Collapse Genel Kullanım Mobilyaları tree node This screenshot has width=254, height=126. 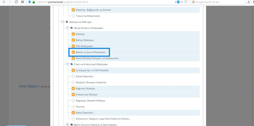pyautogui.click(x=68, y=28)
